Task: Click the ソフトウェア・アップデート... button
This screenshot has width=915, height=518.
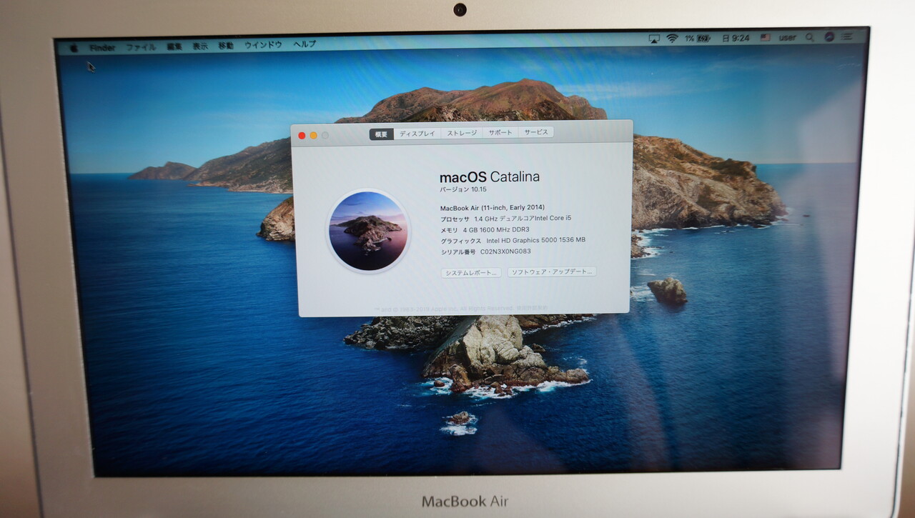Action: (552, 272)
